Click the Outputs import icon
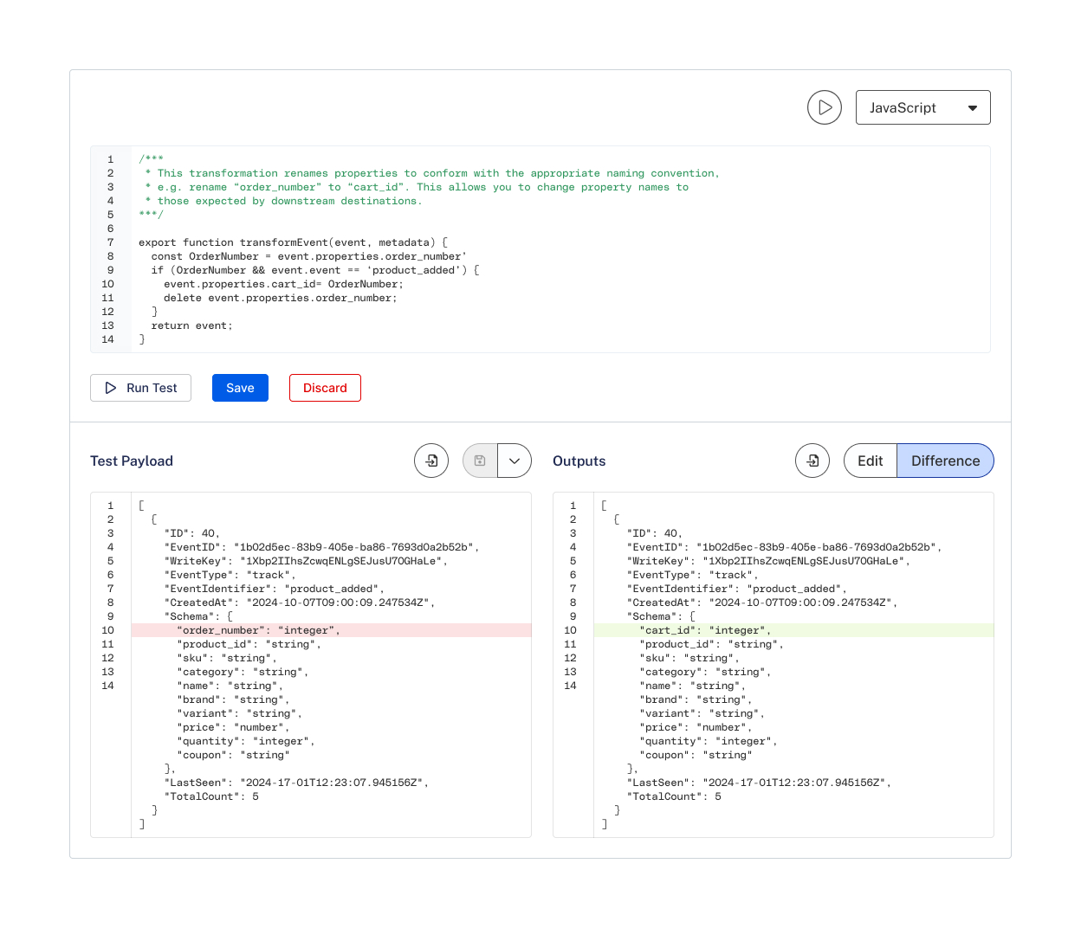Screen dimensions: 1081x928 click(812, 461)
